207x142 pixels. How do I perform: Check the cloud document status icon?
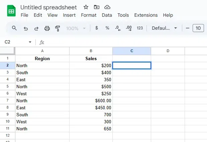tap(107, 7)
